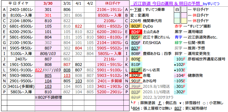The image size is (228, 112).
Task: Select the ○104F 健康啓発 cell
Action: 181,76
